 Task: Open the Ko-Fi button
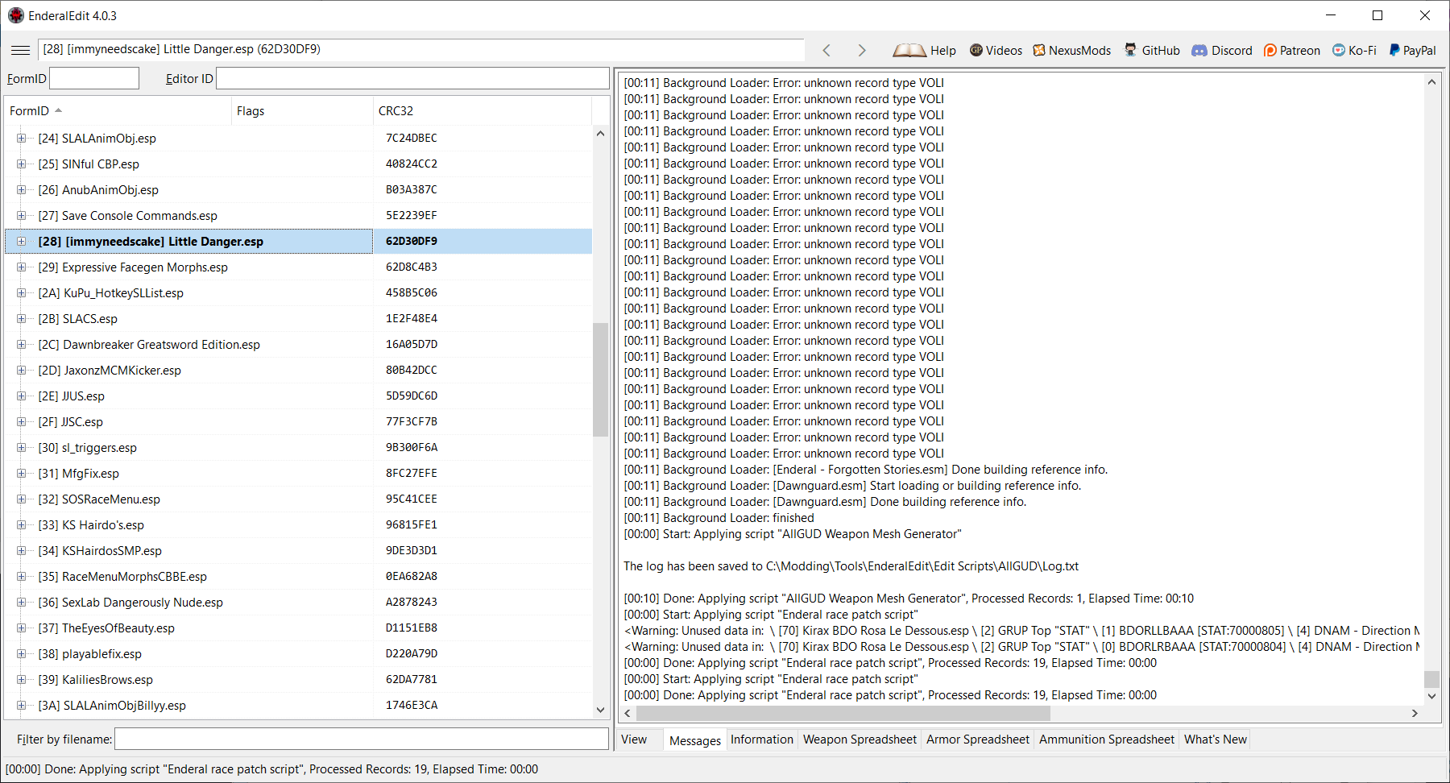(1354, 50)
